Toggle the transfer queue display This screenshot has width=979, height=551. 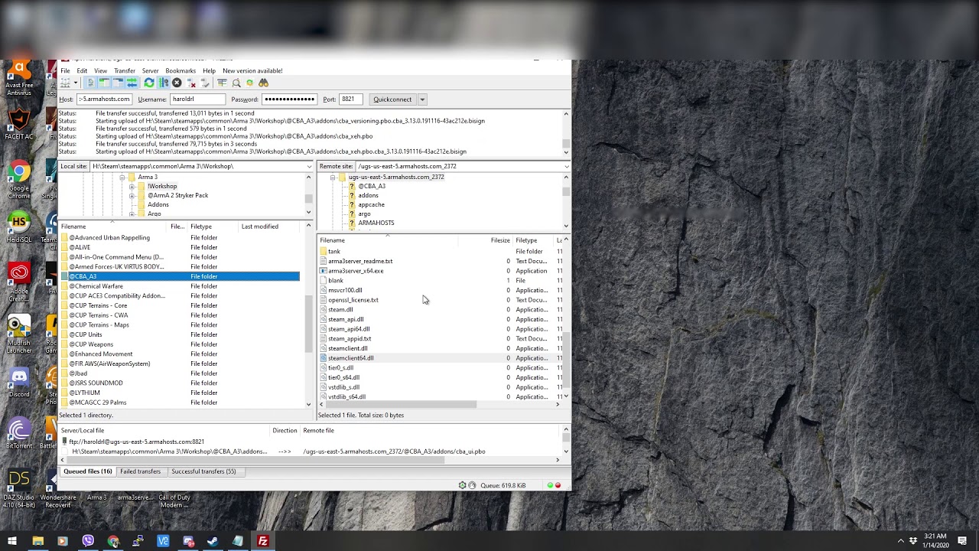click(132, 83)
